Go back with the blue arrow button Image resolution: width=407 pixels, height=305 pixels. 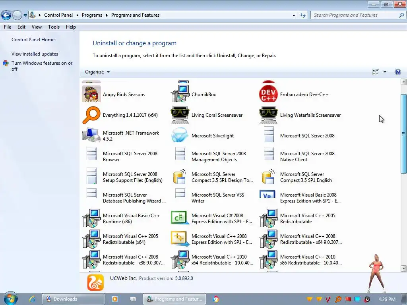[6, 15]
